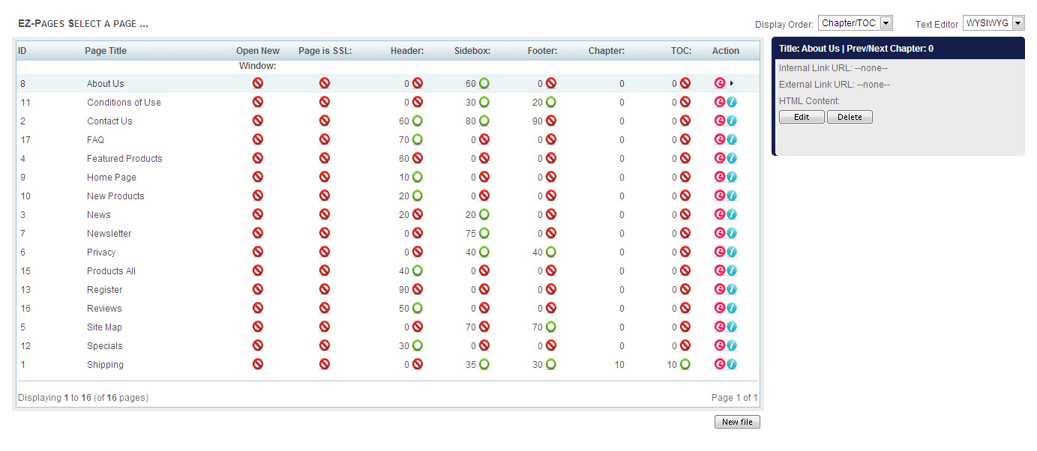Image resolution: width=1037 pixels, height=451 pixels.
Task: Open the edit icon for News
Action: 720,214
